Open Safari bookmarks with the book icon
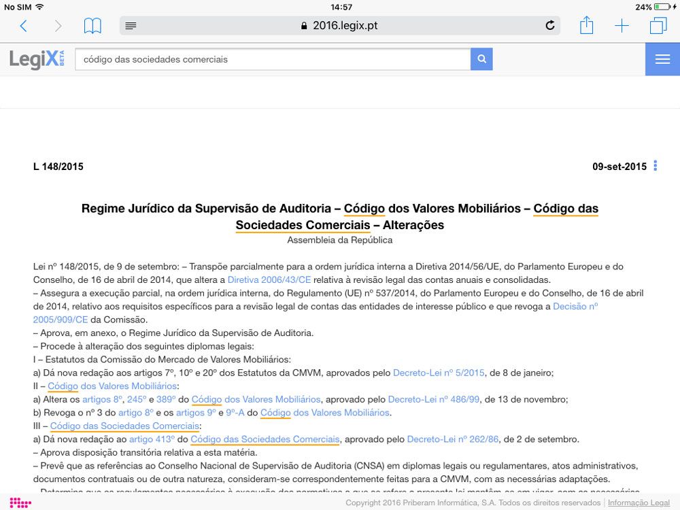The height and width of the screenshot is (510, 680). click(x=93, y=25)
